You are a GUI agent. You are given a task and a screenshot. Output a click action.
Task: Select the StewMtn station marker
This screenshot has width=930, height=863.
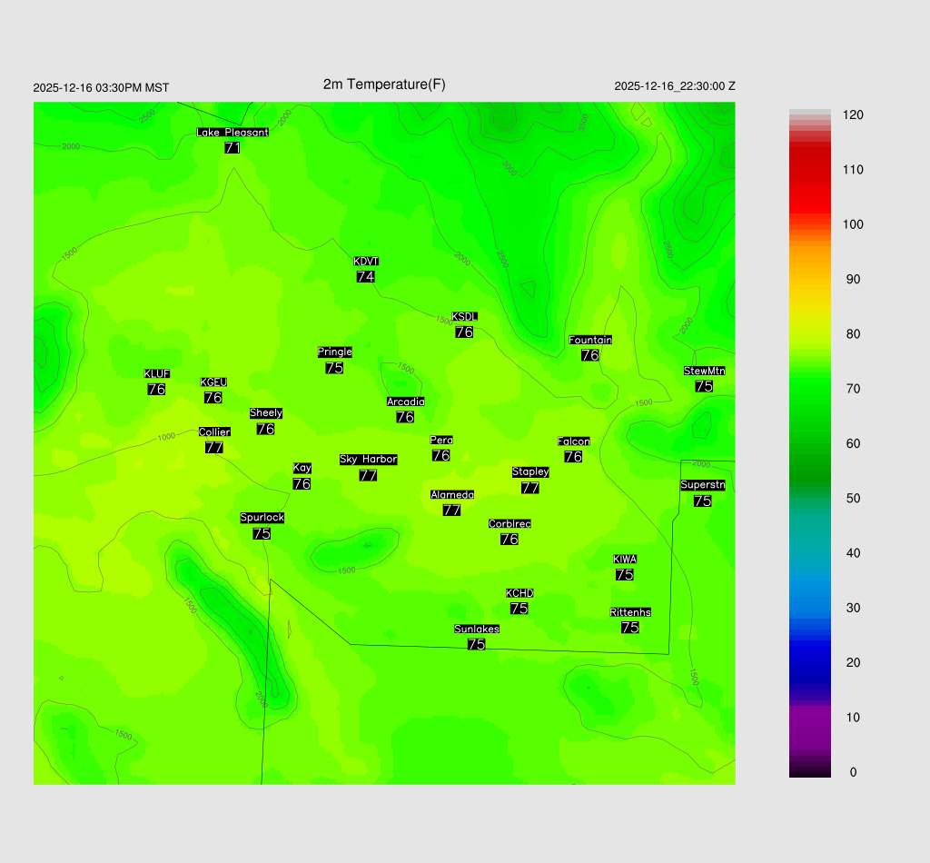pyautogui.click(x=704, y=379)
